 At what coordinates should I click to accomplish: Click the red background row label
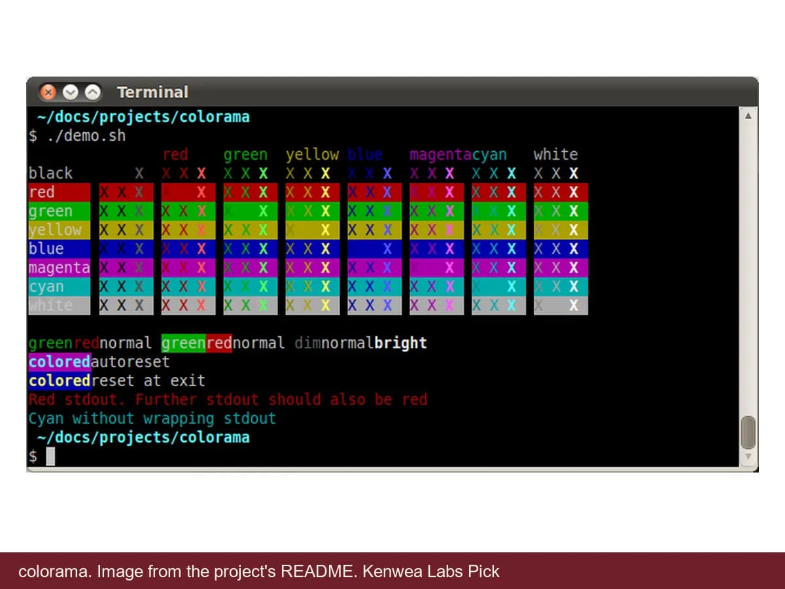[x=59, y=192]
